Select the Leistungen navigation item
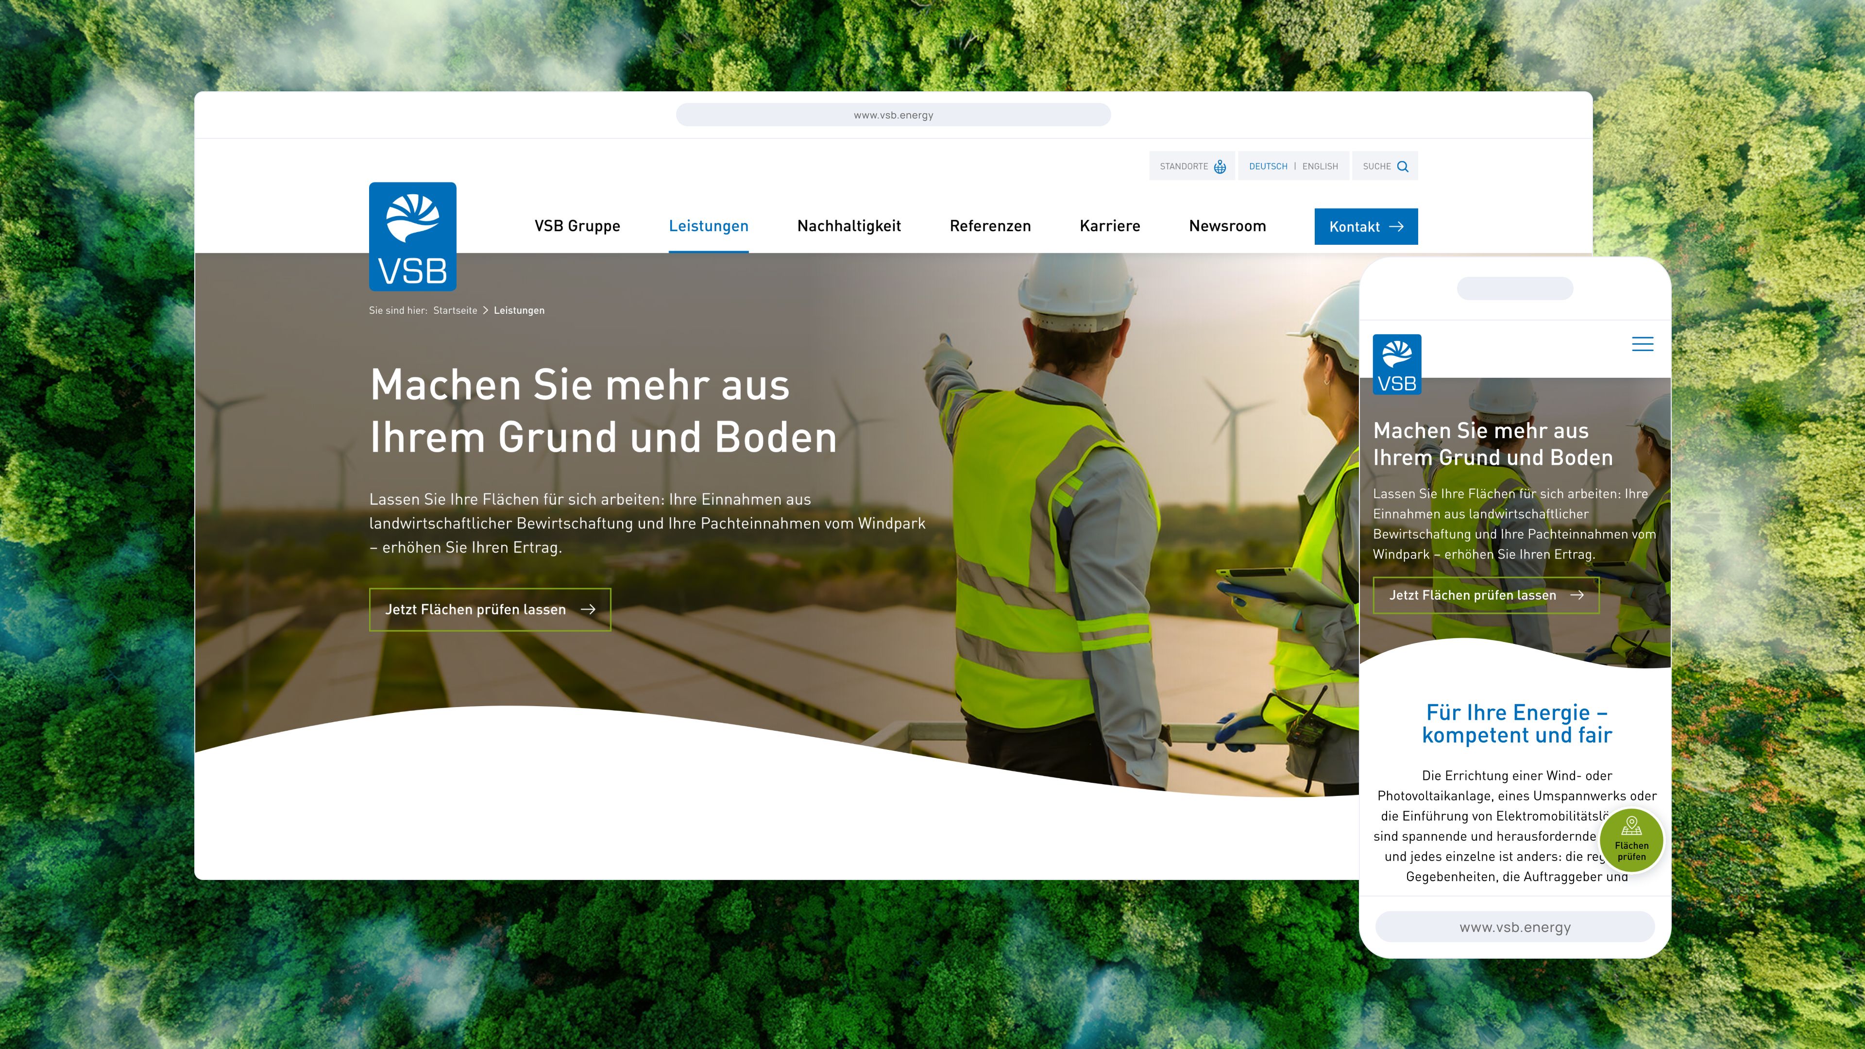Image resolution: width=1865 pixels, height=1049 pixels. [x=708, y=226]
